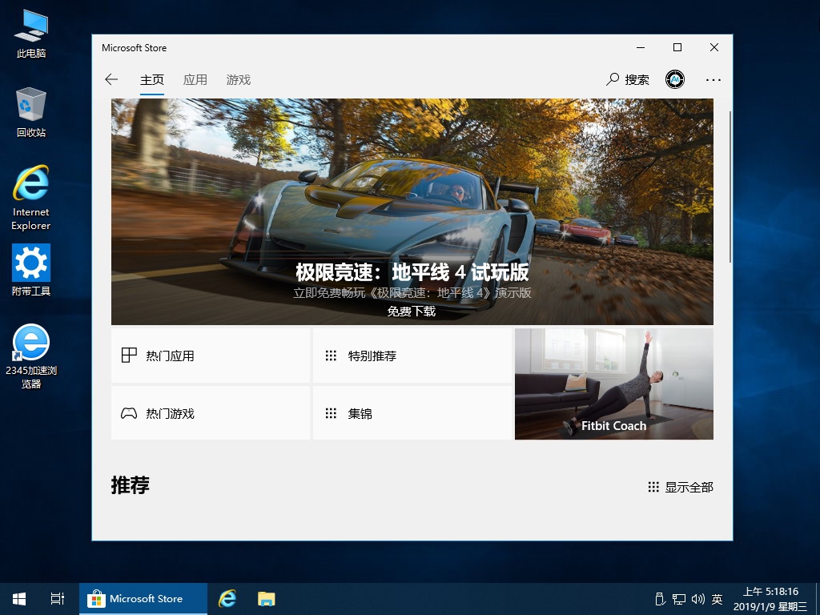Open the three-dots more menu
820x615 pixels.
click(x=713, y=80)
